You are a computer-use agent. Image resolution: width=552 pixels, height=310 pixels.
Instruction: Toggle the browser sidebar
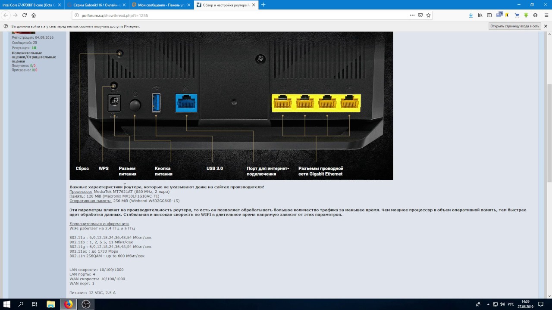tap(489, 15)
